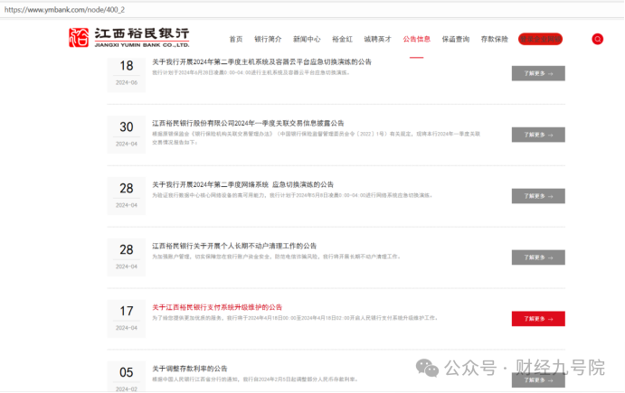Click summary text beginning 根据原银保监会

pos(316,137)
